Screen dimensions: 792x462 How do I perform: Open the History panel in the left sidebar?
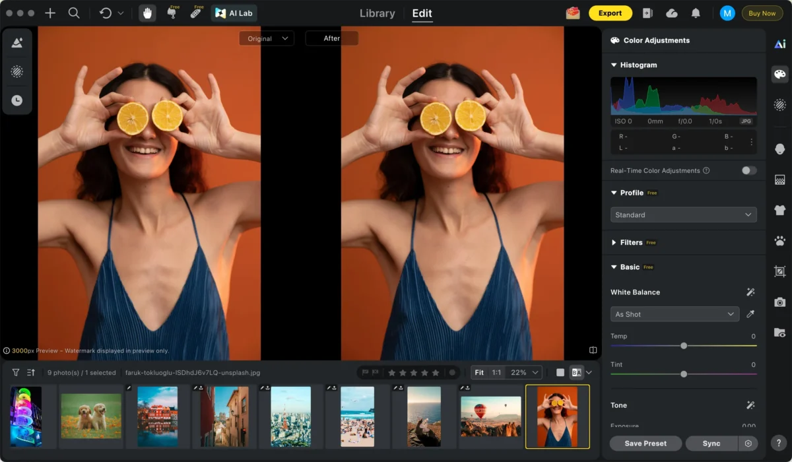click(x=17, y=100)
